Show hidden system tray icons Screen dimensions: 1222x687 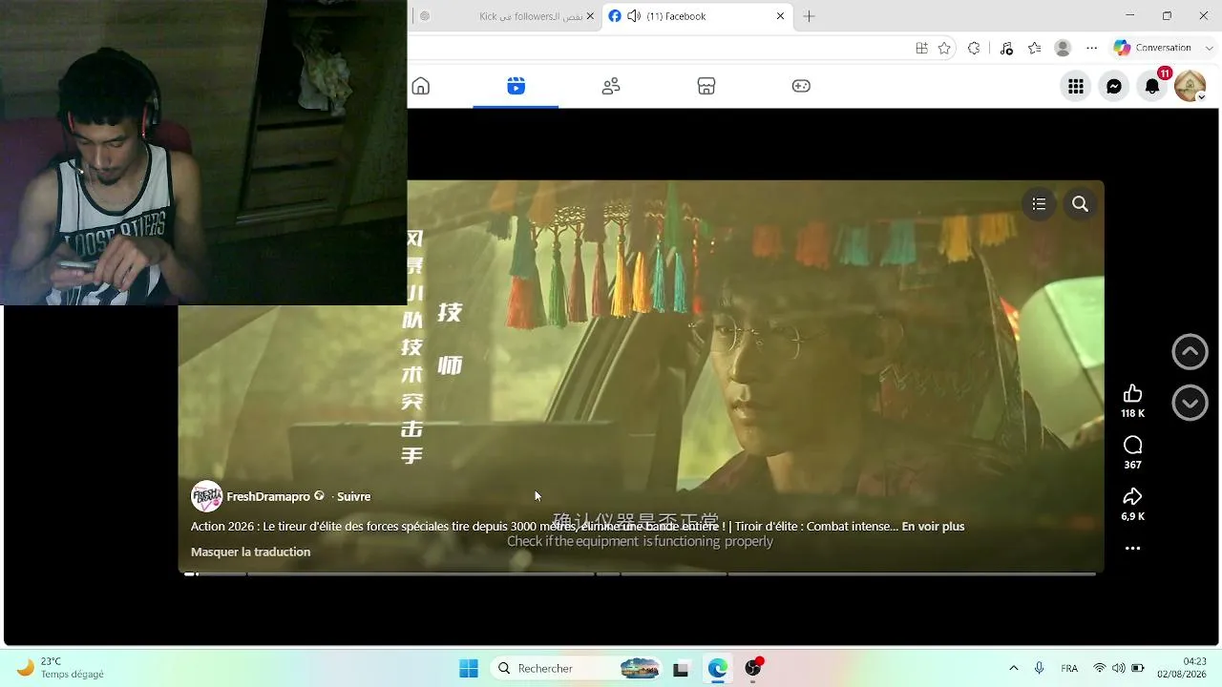pos(1013,669)
